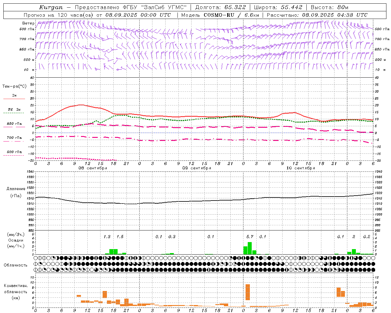Click the date label 08 сентября
This screenshot has height=313, width=391.
pyautogui.click(x=93, y=168)
